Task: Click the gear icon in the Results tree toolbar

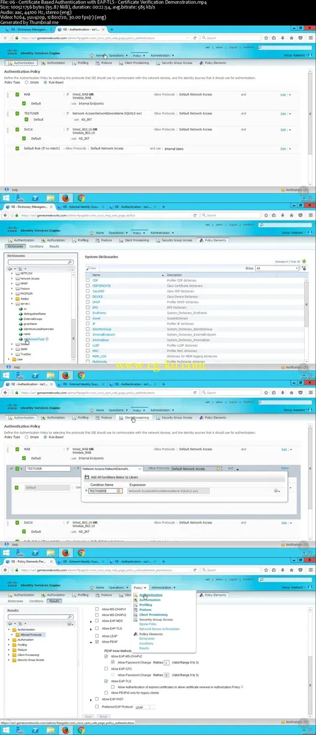Action: pyautogui.click(x=70, y=624)
